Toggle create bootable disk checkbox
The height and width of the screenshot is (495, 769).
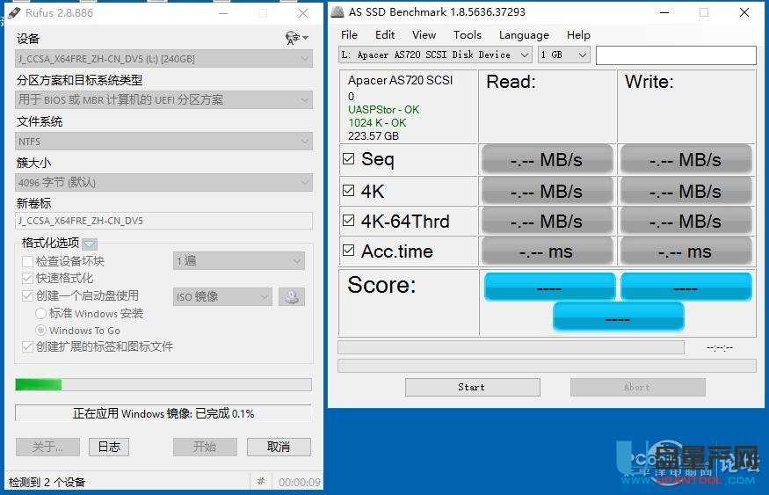pyautogui.click(x=27, y=295)
